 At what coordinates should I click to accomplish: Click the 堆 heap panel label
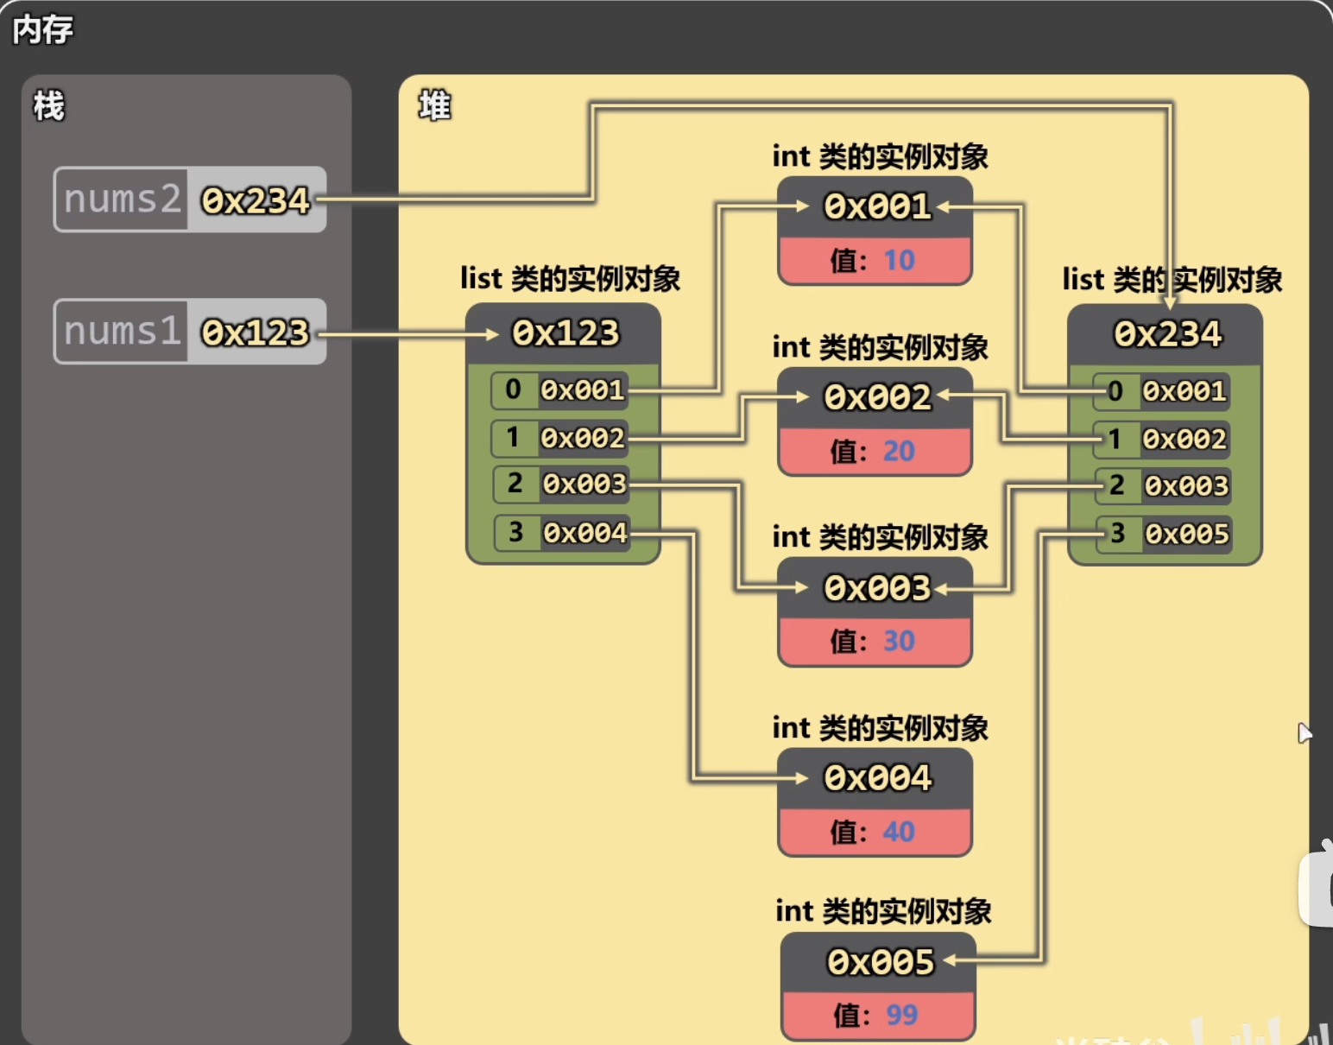[434, 105]
